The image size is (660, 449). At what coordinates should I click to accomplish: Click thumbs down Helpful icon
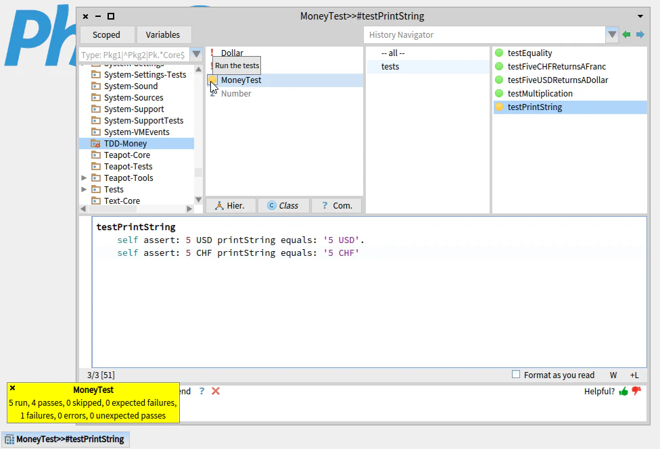636,392
